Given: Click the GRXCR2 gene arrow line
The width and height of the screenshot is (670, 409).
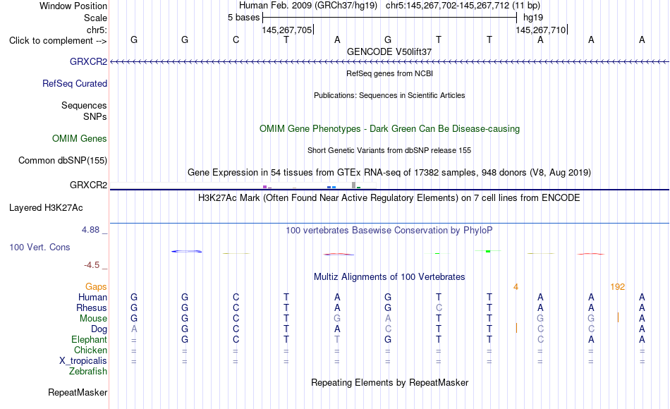Looking at the screenshot, I should pyautogui.click(x=389, y=62).
